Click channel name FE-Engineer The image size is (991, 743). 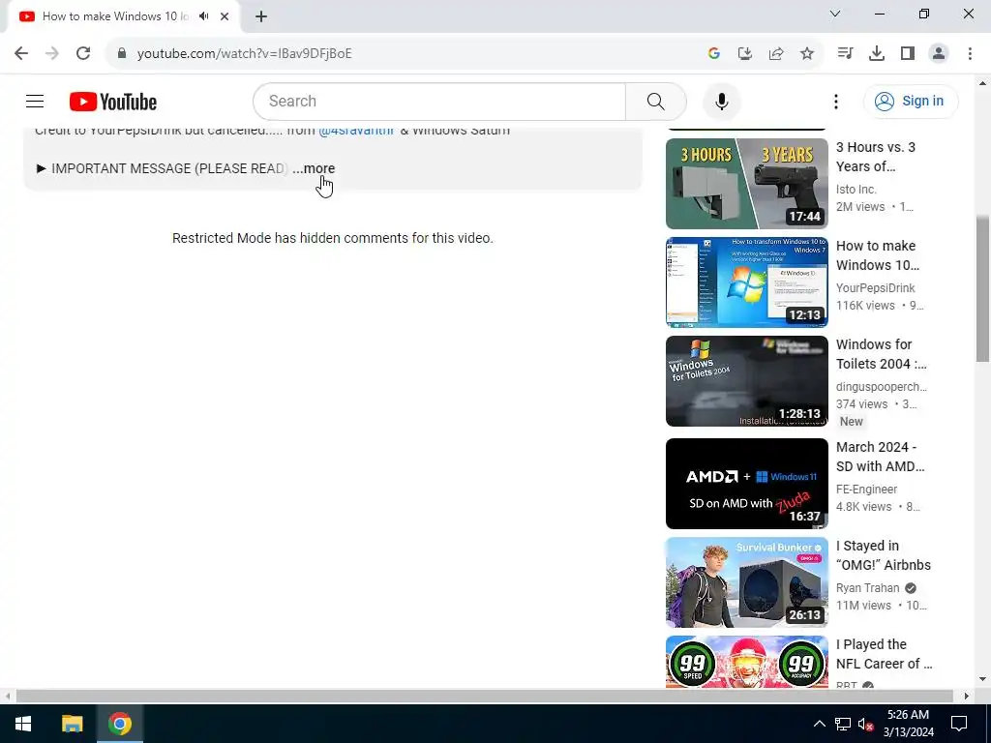866,489
